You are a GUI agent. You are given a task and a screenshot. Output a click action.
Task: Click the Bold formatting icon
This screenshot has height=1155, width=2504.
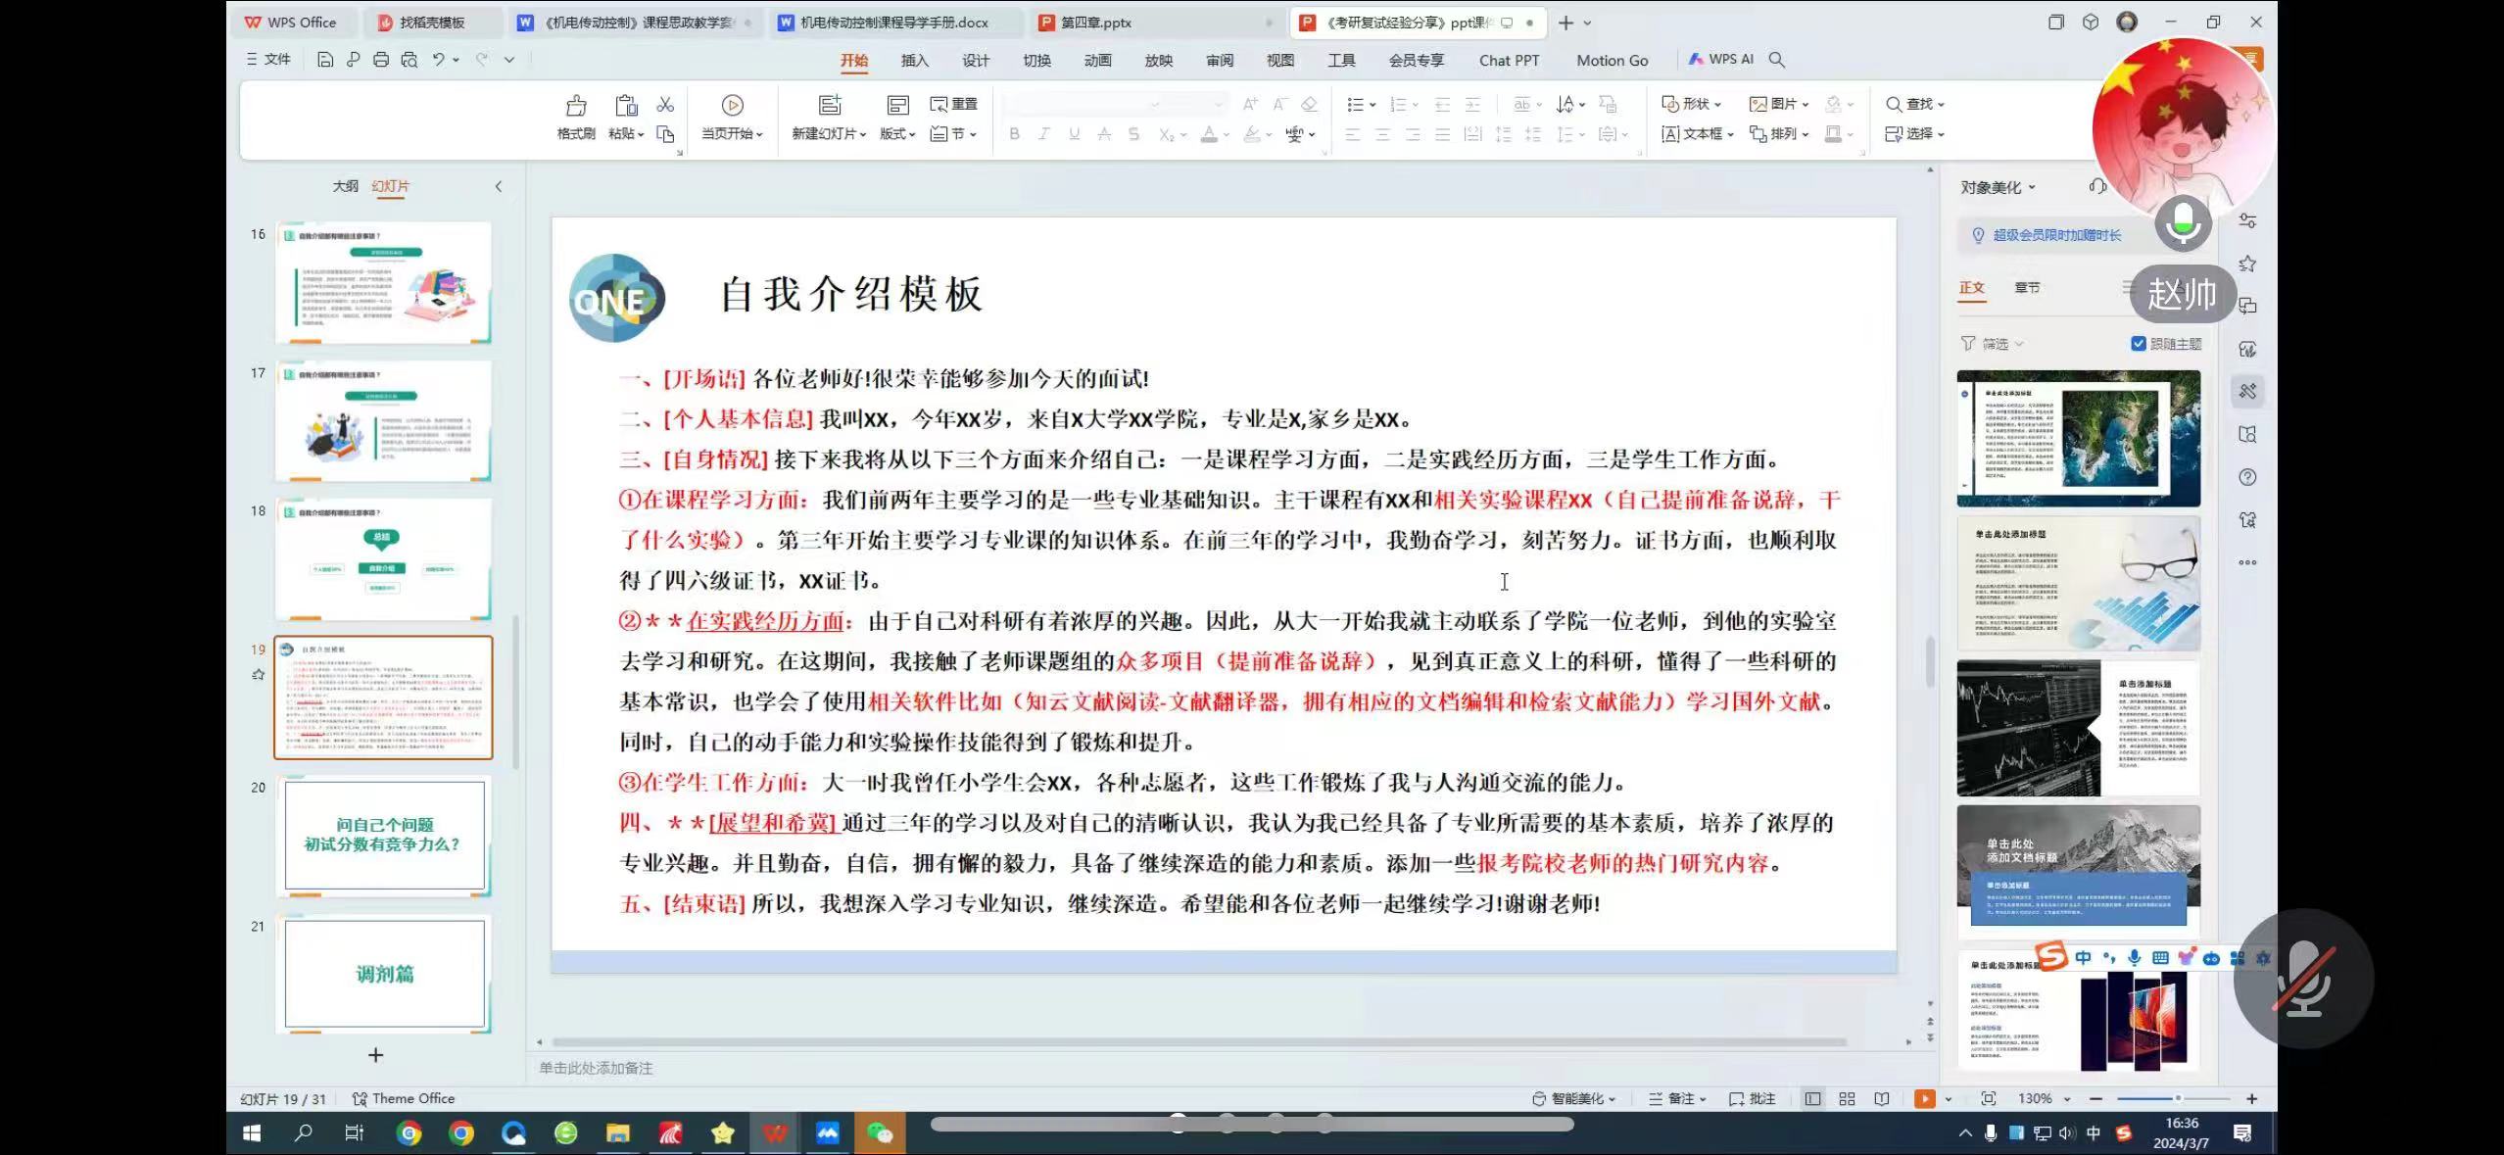coord(1014,134)
